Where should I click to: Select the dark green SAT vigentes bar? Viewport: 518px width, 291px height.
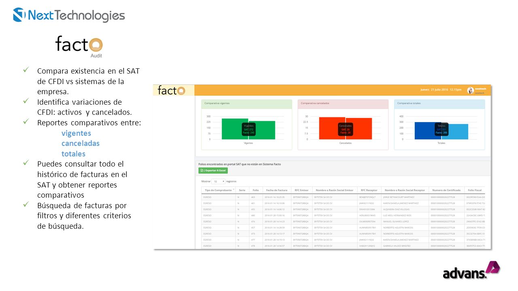point(235,129)
